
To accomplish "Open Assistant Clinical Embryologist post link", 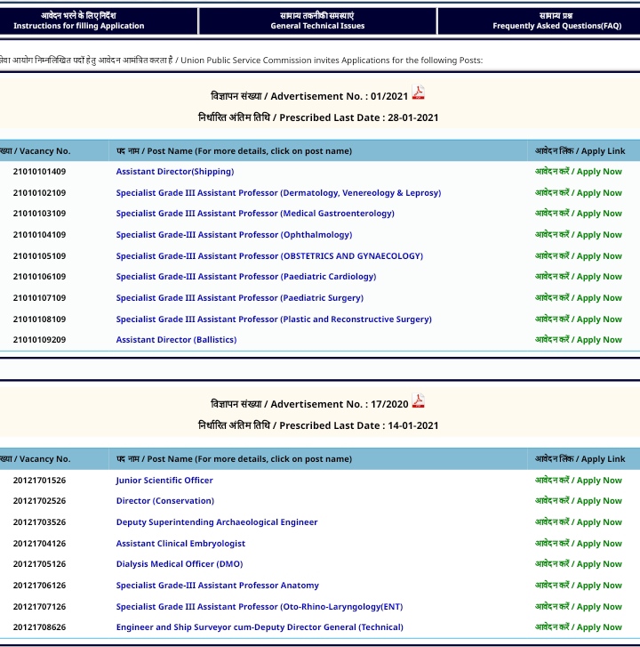I will click(180, 544).
